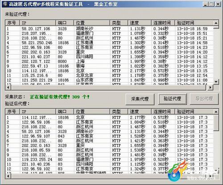Click the 验证代理 button

click(x=172, y=99)
